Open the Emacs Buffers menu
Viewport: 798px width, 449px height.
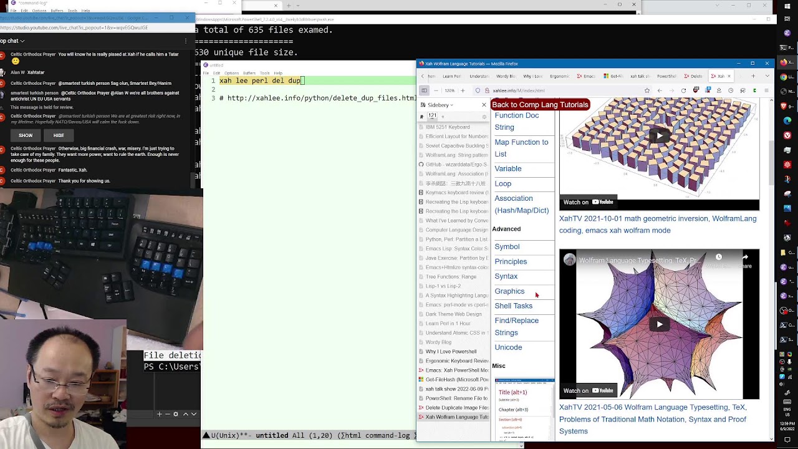pos(249,73)
